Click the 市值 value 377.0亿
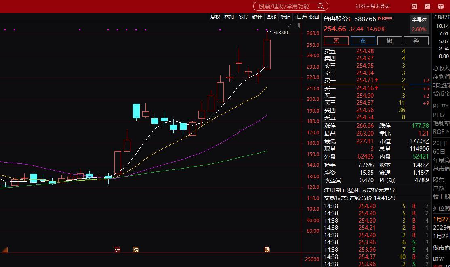The height and width of the screenshot is (267, 450). pyautogui.click(x=419, y=141)
